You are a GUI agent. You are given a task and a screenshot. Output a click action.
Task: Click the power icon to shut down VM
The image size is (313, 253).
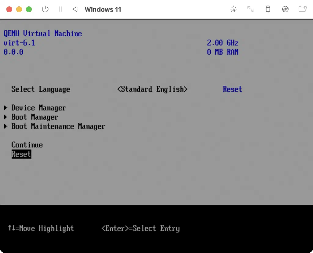coord(45,9)
